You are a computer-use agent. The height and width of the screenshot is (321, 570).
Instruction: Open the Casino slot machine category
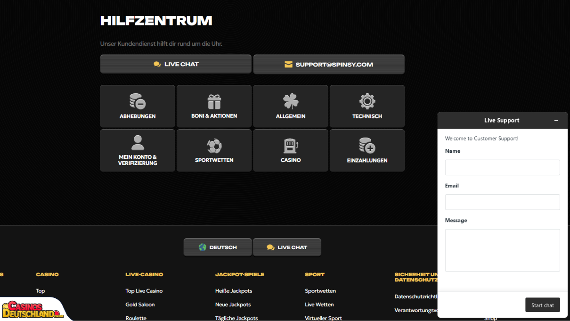click(x=291, y=150)
